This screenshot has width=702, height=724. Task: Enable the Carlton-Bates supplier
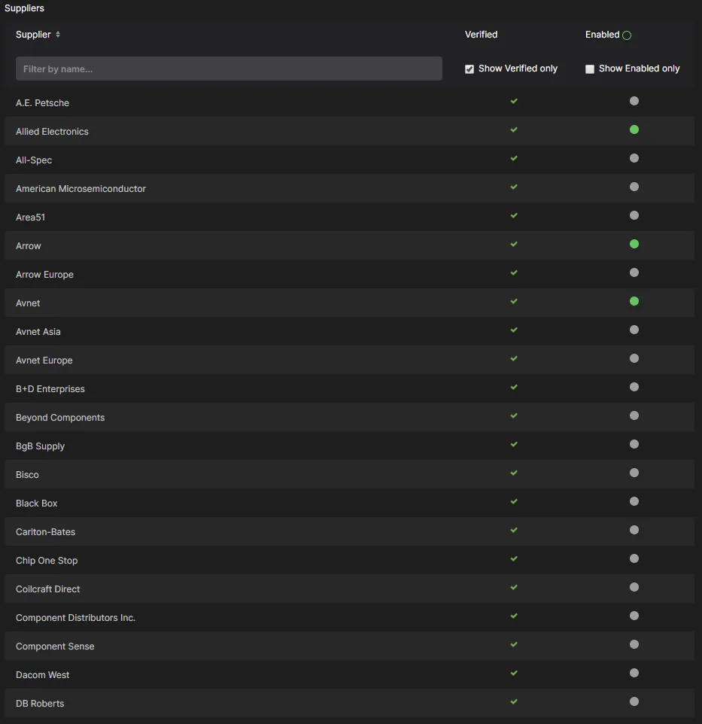point(634,531)
